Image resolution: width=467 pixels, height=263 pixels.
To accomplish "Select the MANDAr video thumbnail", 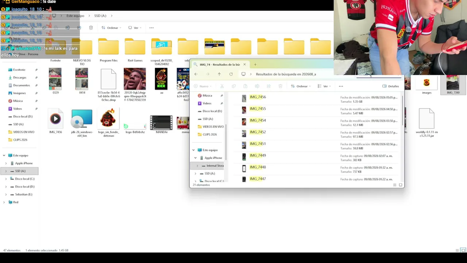I will (x=162, y=124).
